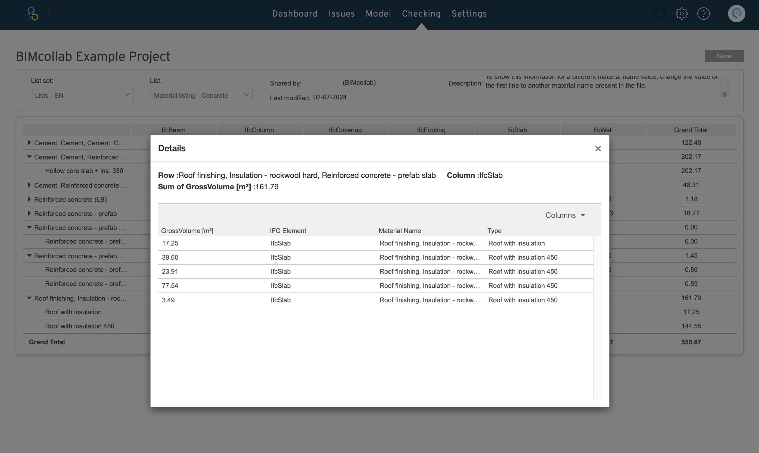Image resolution: width=759 pixels, height=453 pixels.
Task: Sort by Type column header
Action: (x=494, y=231)
